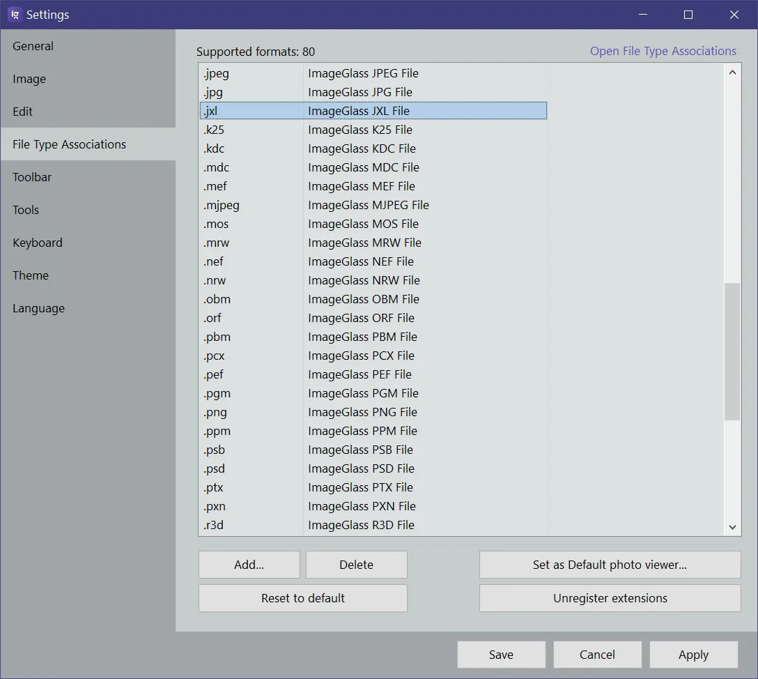Click the ImageGlass R3D File description
The image size is (758, 679).
[361, 525]
